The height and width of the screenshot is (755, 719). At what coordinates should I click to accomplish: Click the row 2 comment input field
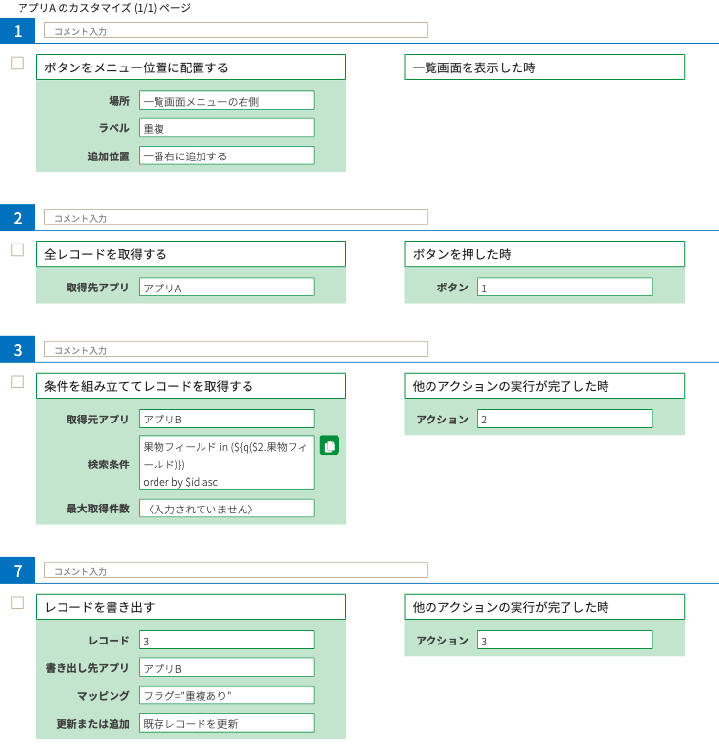(x=236, y=217)
